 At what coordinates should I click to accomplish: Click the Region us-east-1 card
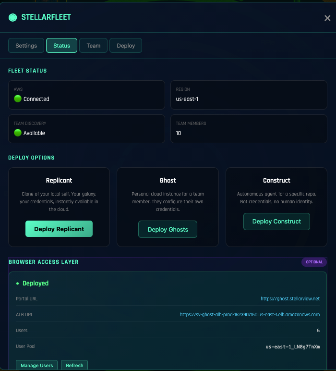pyautogui.click(x=249, y=94)
